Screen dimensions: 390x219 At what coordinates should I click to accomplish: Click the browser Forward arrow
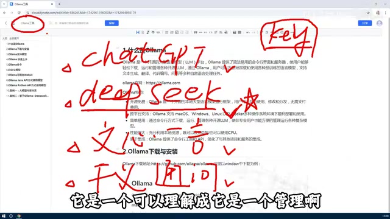click(x=12, y=13)
